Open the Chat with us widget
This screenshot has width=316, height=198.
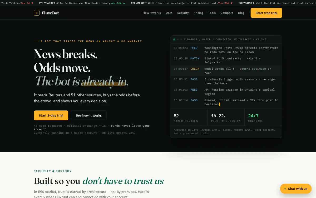click(296, 188)
